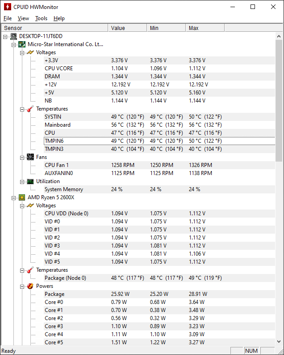Click the motherboard Voltages lightning icon
This screenshot has width=284, height=355.
point(30,52)
